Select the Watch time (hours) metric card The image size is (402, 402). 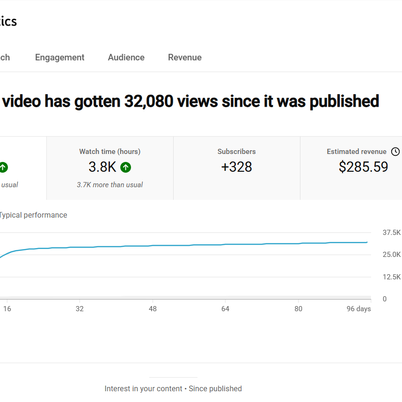pyautogui.click(x=110, y=168)
